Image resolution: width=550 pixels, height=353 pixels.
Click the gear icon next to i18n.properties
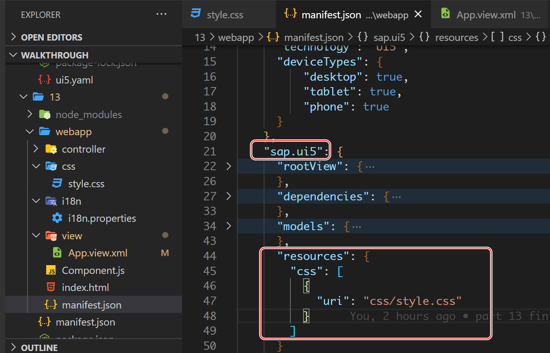(57, 218)
